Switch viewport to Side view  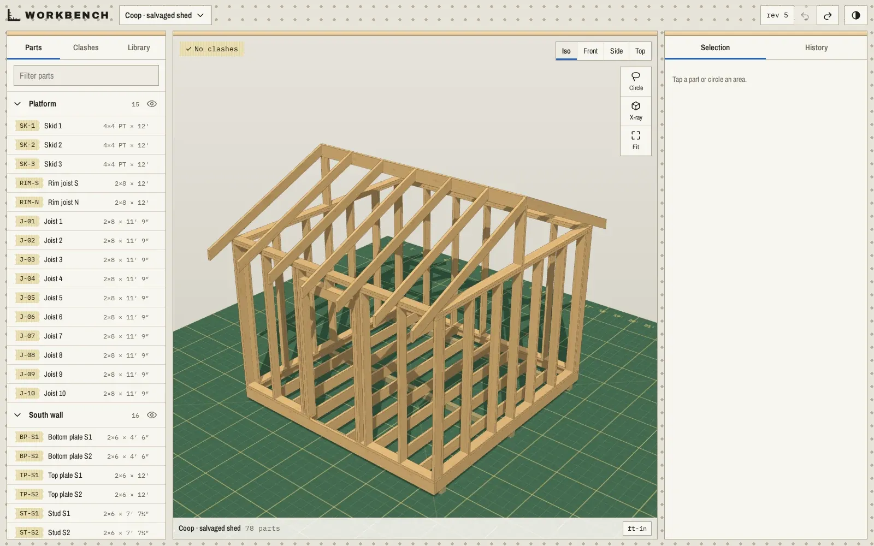[x=616, y=51]
